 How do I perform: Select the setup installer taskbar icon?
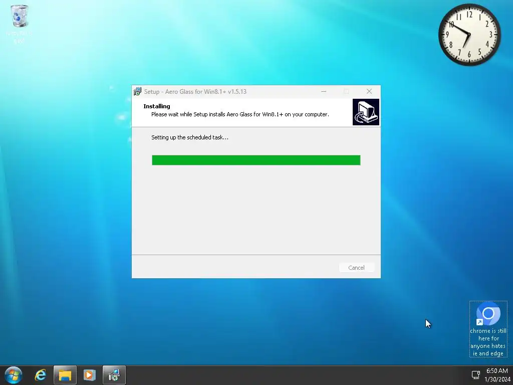[114, 375]
